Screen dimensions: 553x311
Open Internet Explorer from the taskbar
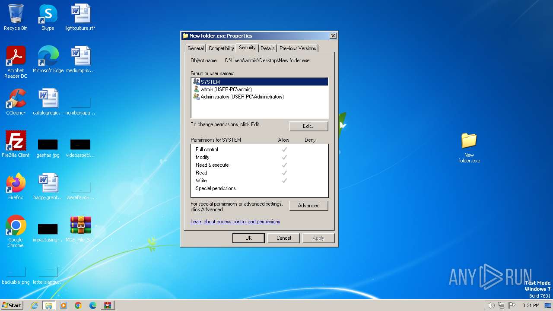coord(34,305)
